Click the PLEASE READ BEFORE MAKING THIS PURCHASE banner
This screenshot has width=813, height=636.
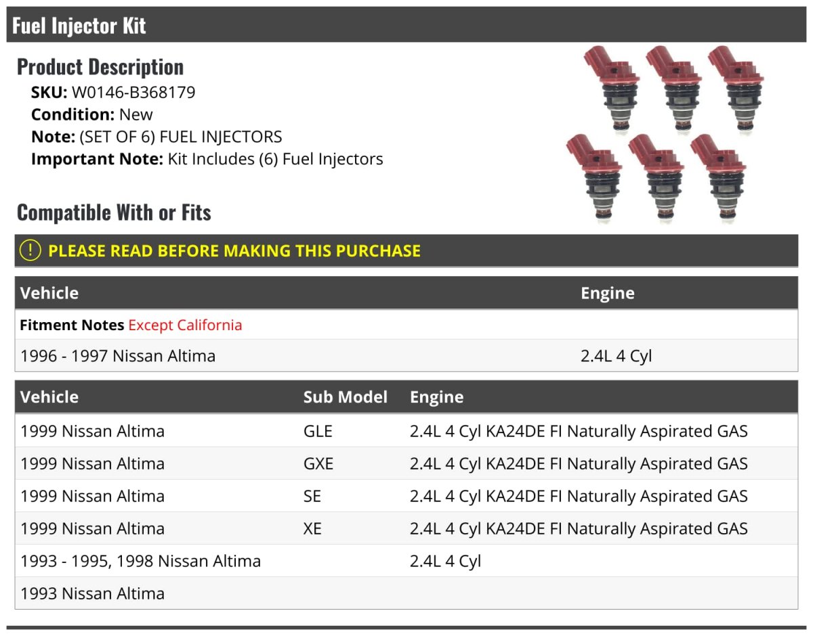406,250
